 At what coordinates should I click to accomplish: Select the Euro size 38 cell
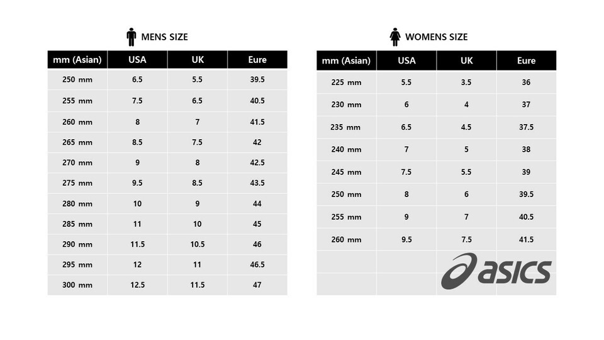pyautogui.click(x=526, y=149)
